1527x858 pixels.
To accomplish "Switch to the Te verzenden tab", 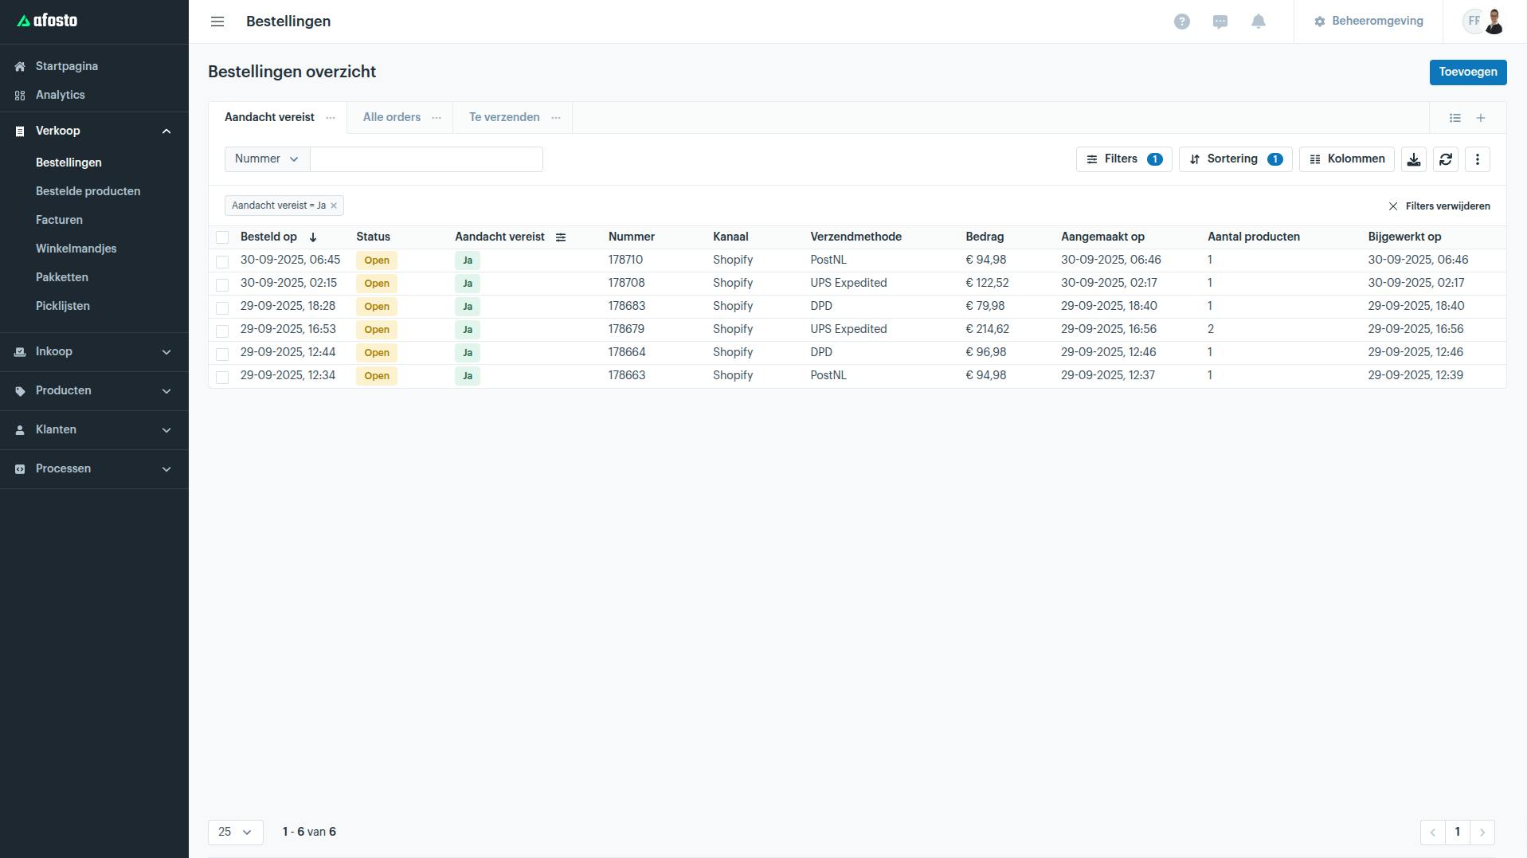I will pyautogui.click(x=504, y=118).
